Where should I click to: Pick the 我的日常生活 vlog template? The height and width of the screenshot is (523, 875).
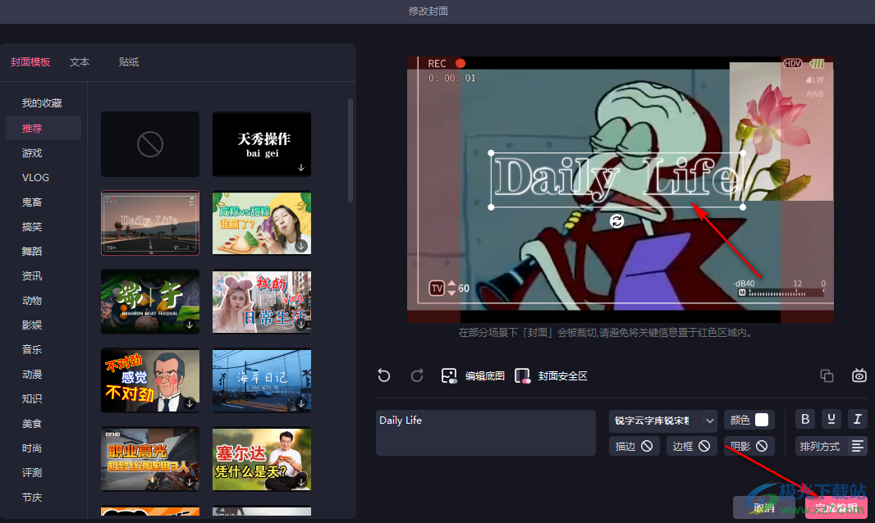click(x=262, y=302)
